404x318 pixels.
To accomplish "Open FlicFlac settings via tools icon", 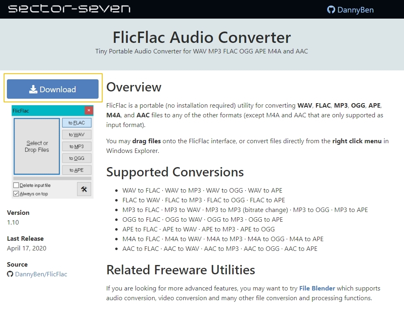I will (x=84, y=189).
